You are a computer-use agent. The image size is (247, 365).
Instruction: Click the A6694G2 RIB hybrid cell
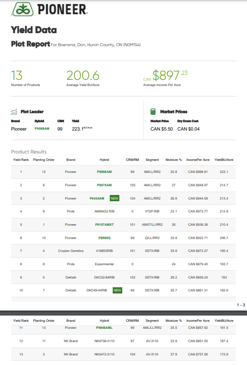(104, 211)
